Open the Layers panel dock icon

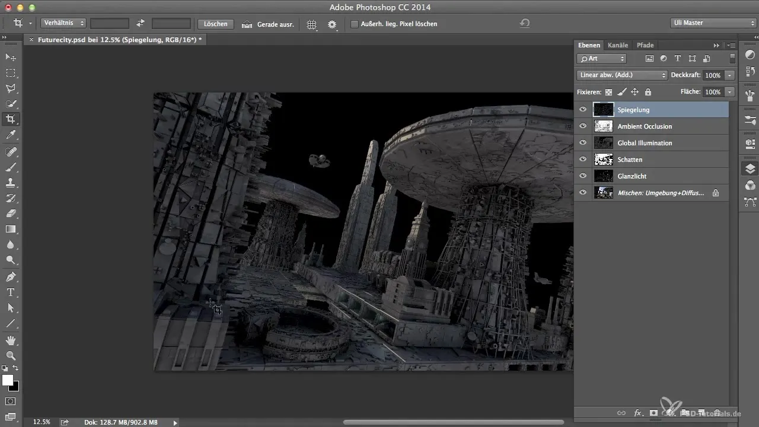point(750,170)
